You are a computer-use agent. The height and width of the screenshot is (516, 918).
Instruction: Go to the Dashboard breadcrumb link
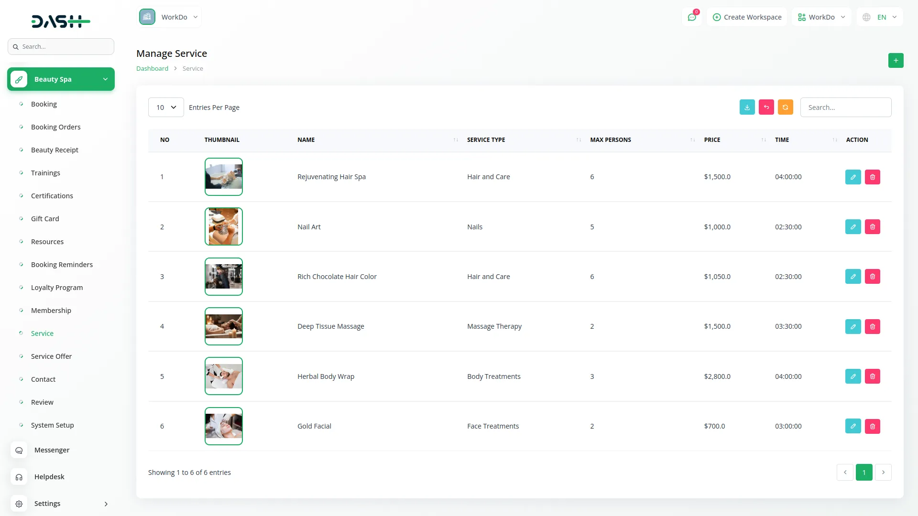pos(152,69)
